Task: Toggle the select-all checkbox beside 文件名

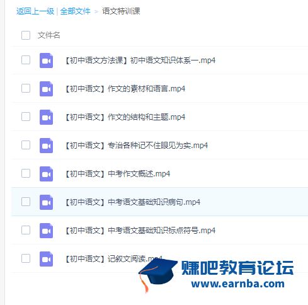Action: (x=26, y=35)
